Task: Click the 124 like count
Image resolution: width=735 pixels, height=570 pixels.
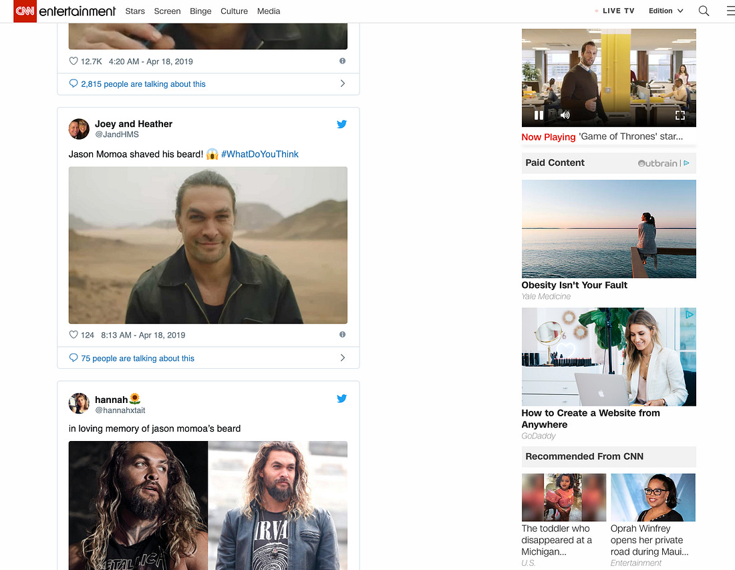Action: click(87, 335)
